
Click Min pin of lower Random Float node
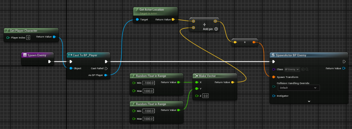click(x=134, y=111)
